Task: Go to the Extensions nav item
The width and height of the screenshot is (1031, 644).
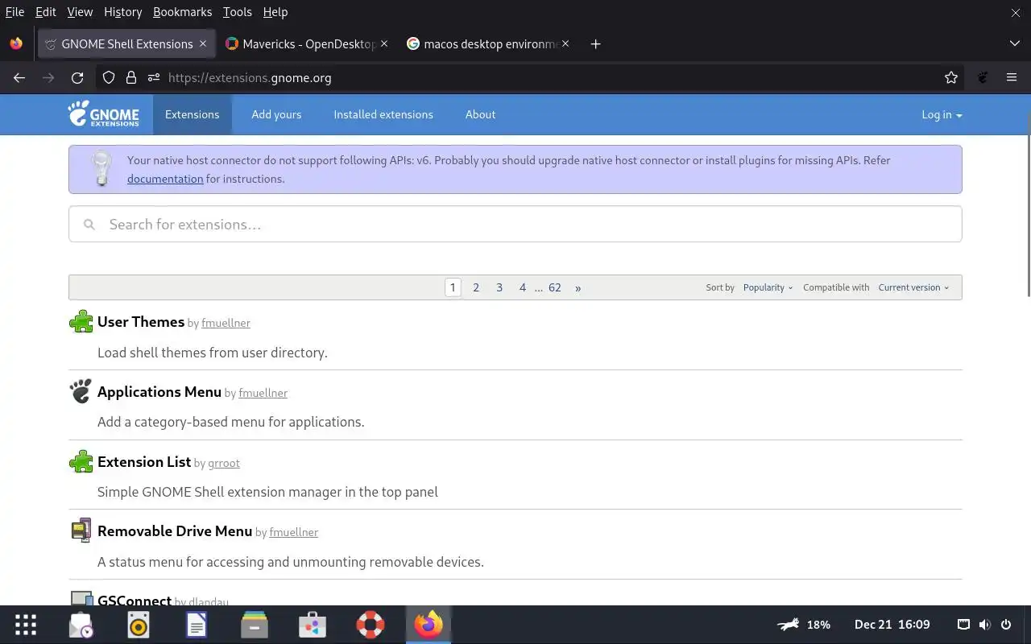Action: (x=192, y=114)
